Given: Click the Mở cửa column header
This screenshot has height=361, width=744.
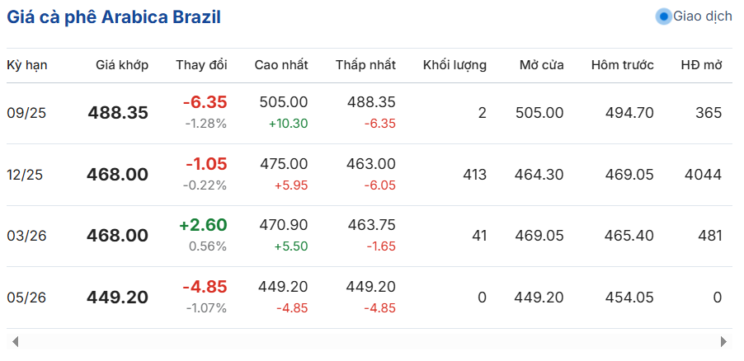Looking at the screenshot, I should click(x=542, y=65).
